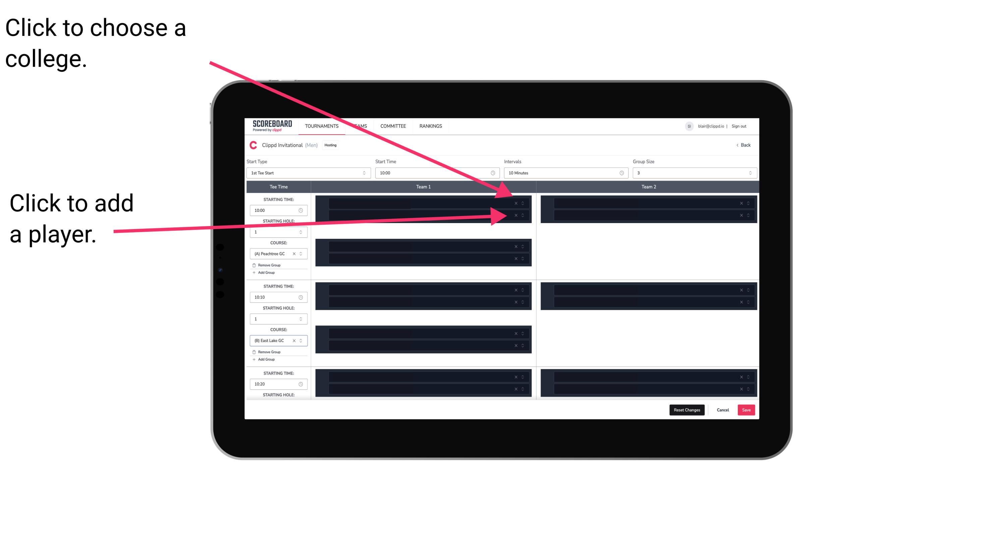Click the Clippd logo icon top left
This screenshot has height=538, width=1000.
[x=254, y=145]
